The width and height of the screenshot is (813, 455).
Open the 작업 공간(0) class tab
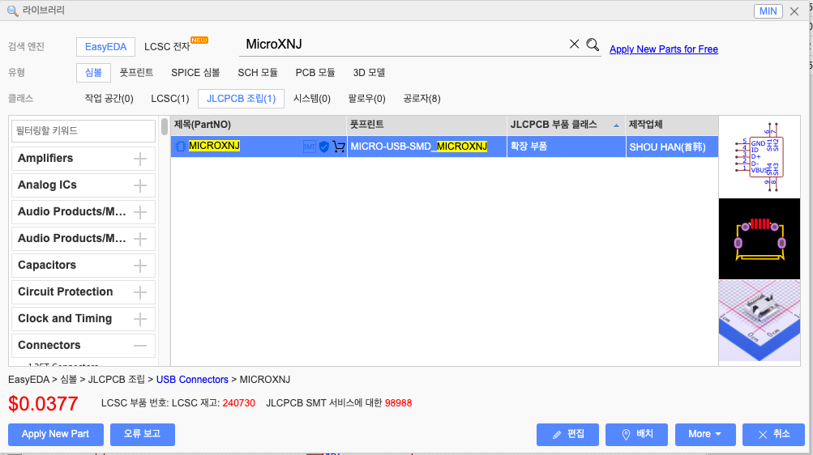109,98
